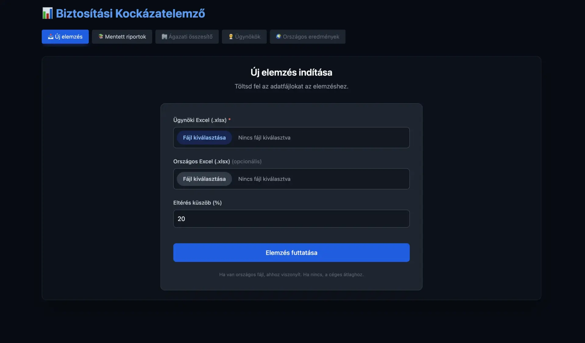Click the chart icon in the page title

pyautogui.click(x=48, y=13)
